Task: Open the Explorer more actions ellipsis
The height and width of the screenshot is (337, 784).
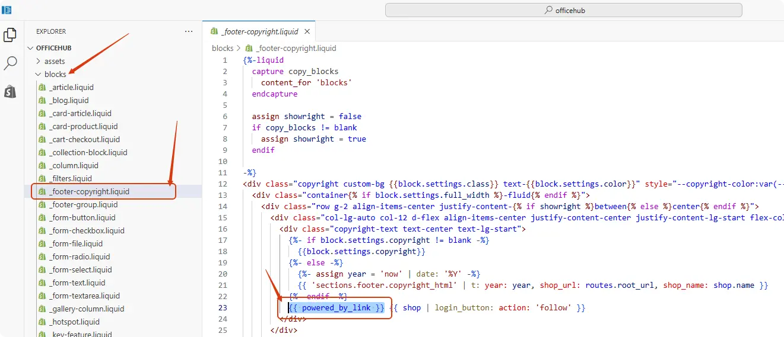Action: 189,31
